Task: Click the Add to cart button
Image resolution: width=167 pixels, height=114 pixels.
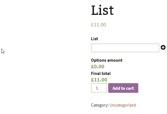Action: [123, 88]
